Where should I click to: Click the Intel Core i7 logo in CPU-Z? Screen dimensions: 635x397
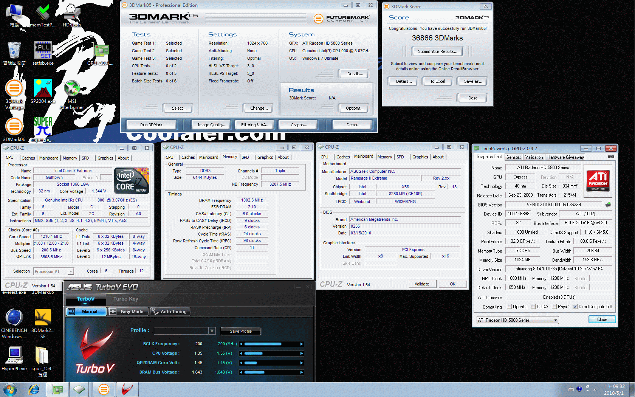(132, 181)
